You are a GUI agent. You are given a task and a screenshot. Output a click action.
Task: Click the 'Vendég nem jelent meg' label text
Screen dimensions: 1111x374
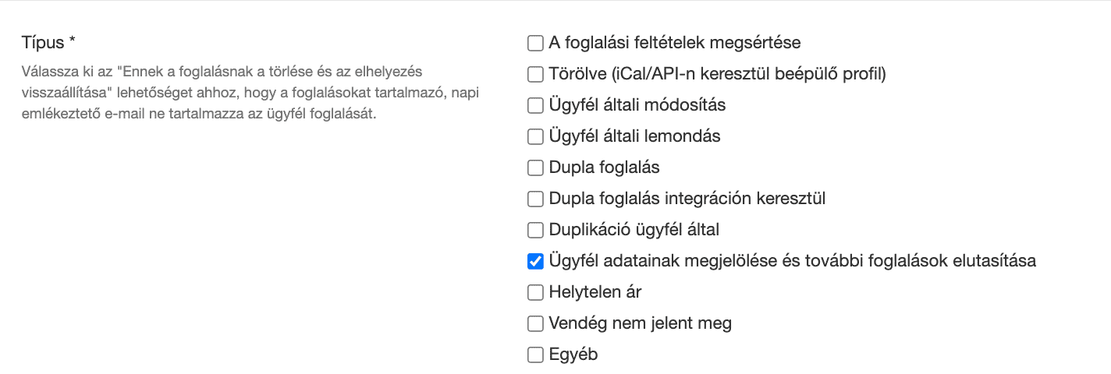point(641,323)
